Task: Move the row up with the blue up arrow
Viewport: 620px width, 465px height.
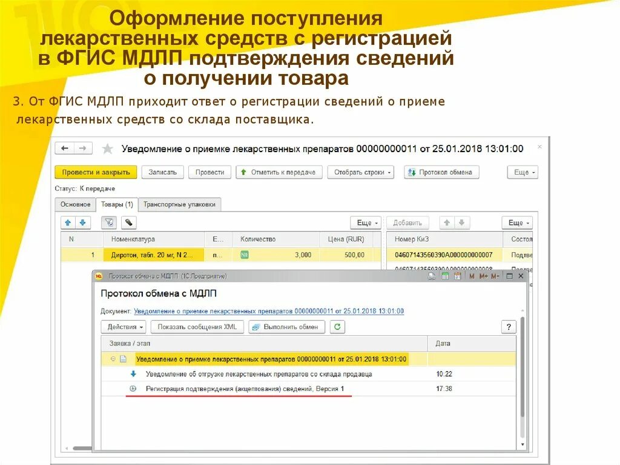Action: (x=68, y=223)
